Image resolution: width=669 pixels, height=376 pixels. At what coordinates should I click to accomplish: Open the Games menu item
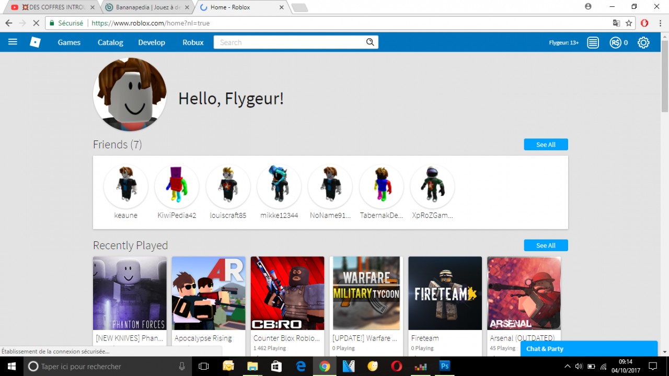69,42
